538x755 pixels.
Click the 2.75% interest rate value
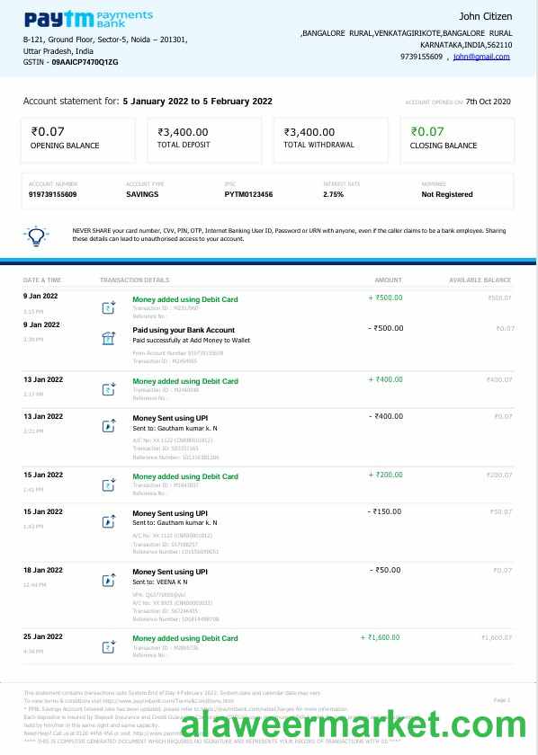pos(333,194)
